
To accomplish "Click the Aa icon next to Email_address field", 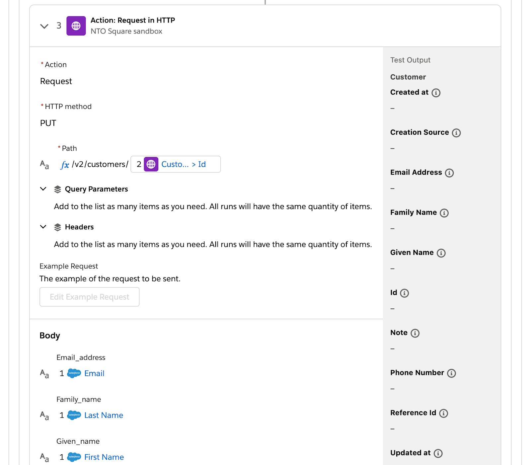I will (x=44, y=374).
